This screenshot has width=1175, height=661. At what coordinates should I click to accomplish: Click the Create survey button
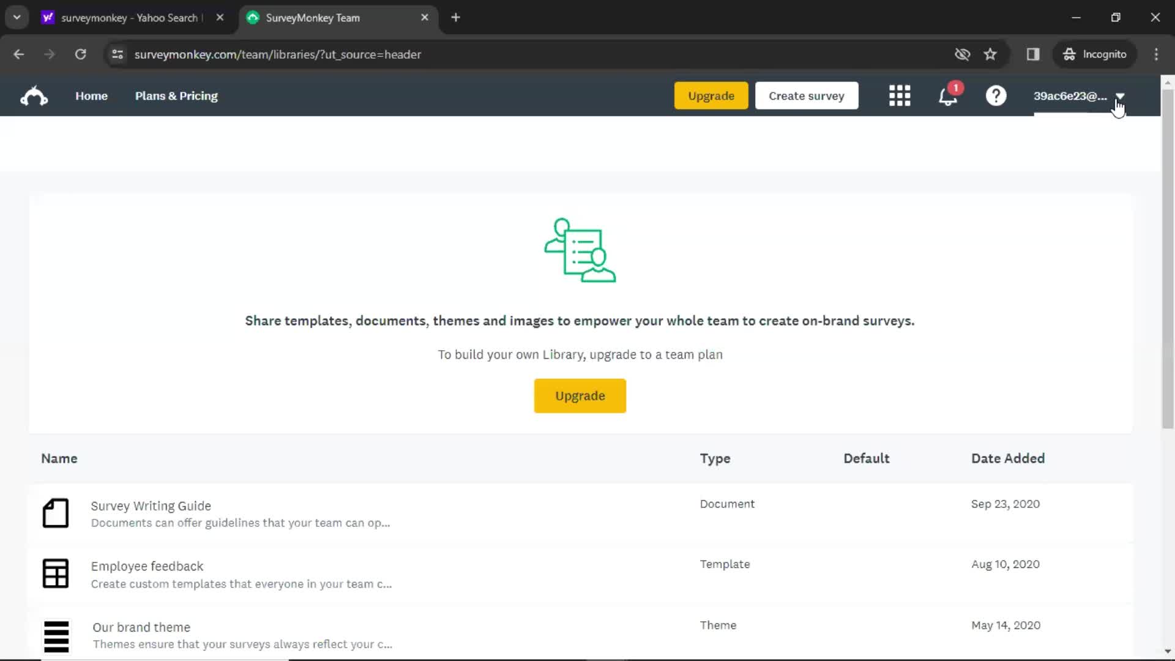[807, 96]
